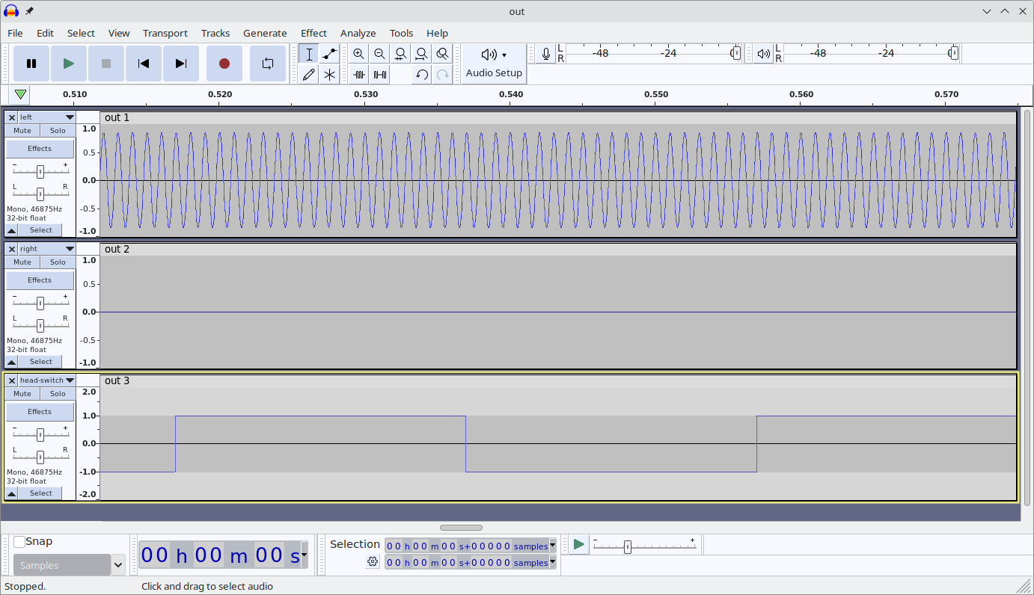This screenshot has width=1034, height=595.
Task: Select the Multi-tool asterisk icon
Action: pyautogui.click(x=329, y=75)
